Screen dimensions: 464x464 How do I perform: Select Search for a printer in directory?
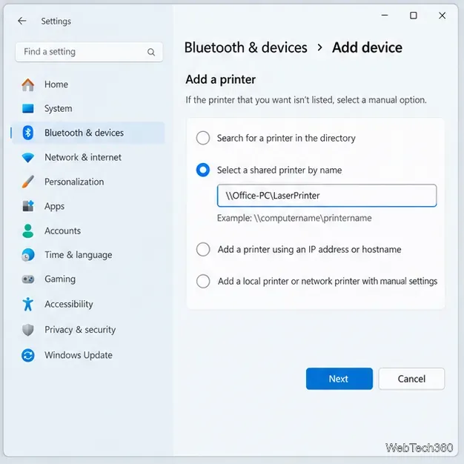tap(203, 138)
